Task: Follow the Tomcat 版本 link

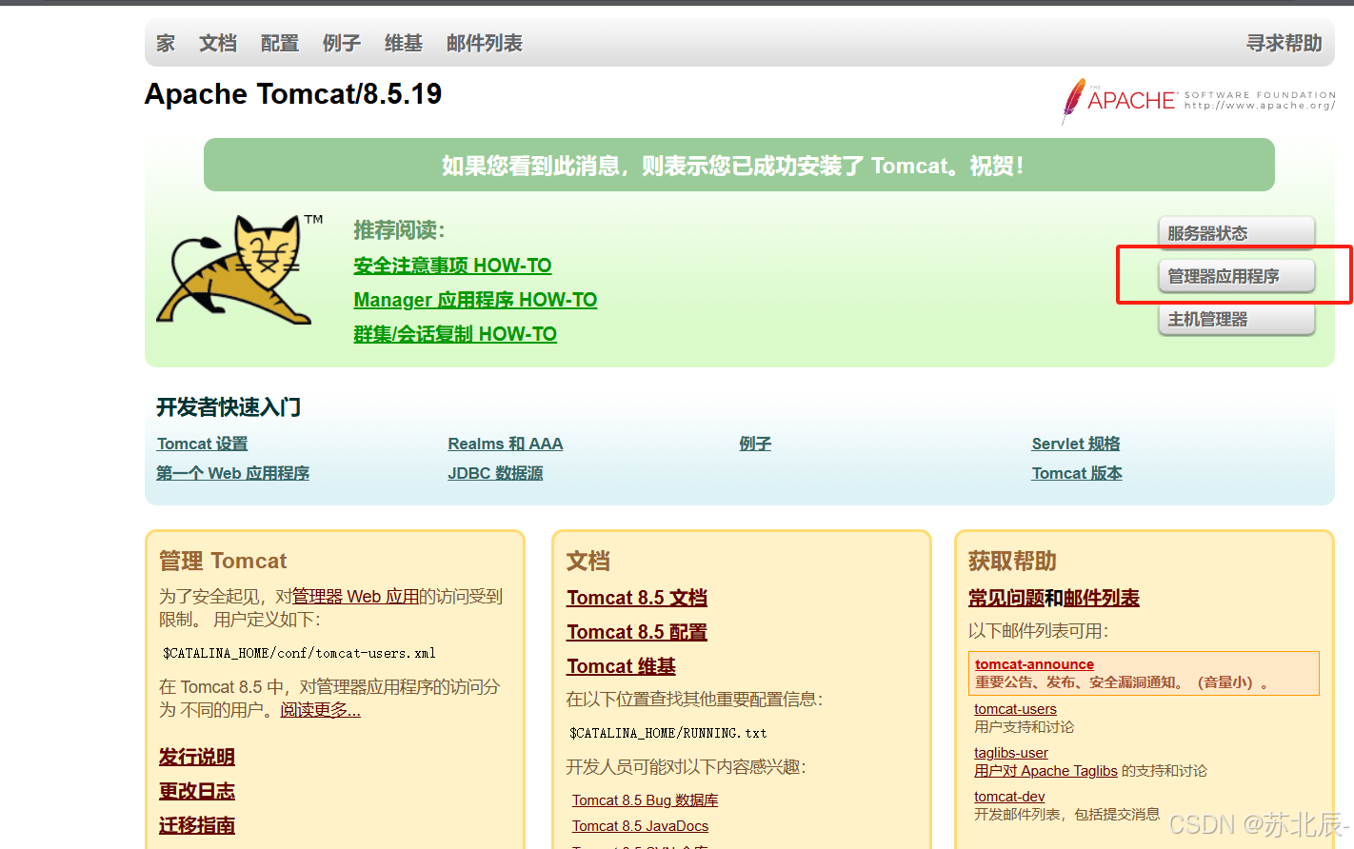Action: 1077,473
